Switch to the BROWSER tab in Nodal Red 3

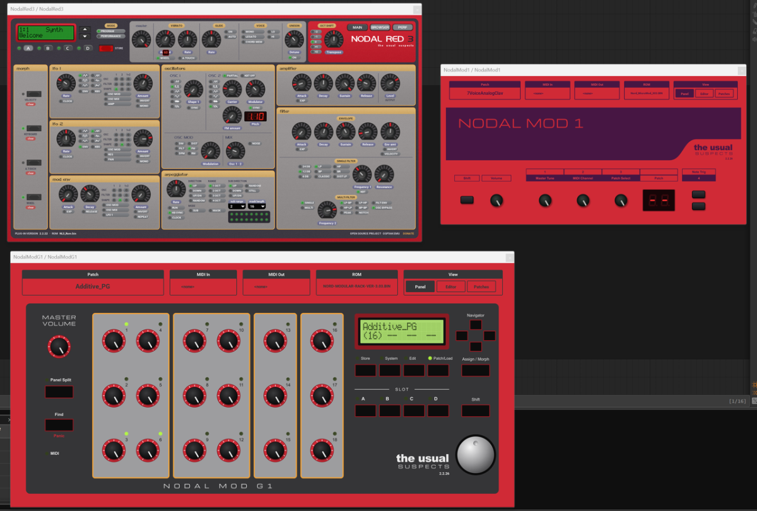point(380,27)
